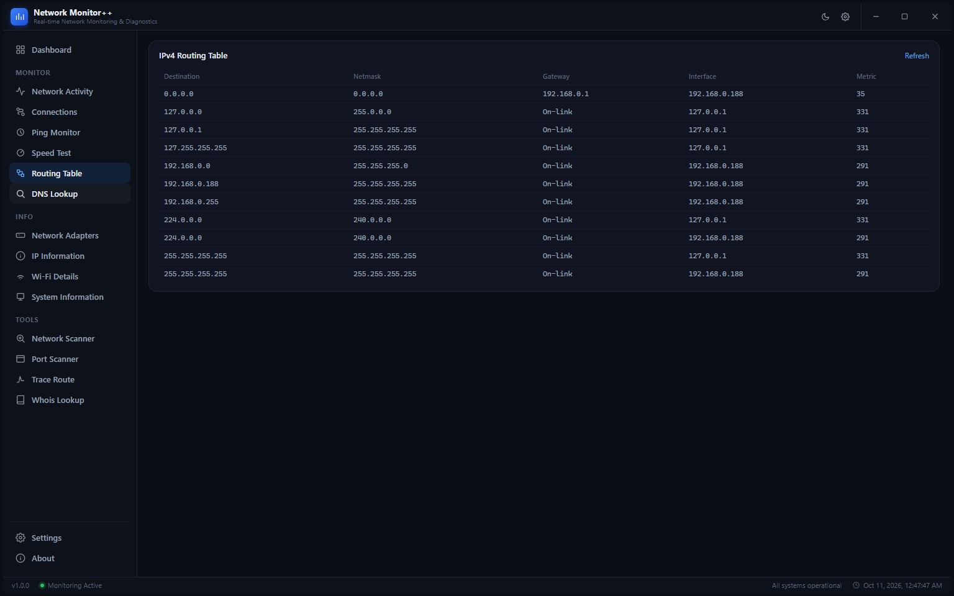
Task: Click the Trace Route icon
Action: coord(20,379)
